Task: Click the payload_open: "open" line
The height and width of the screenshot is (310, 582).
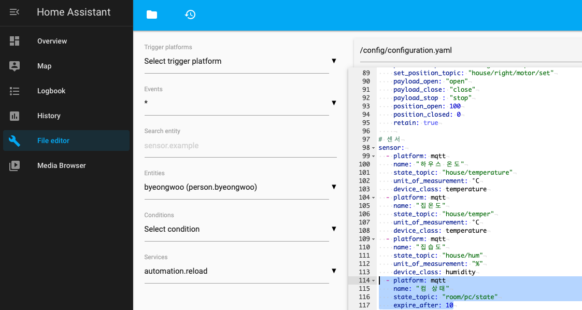Action: tap(431, 81)
